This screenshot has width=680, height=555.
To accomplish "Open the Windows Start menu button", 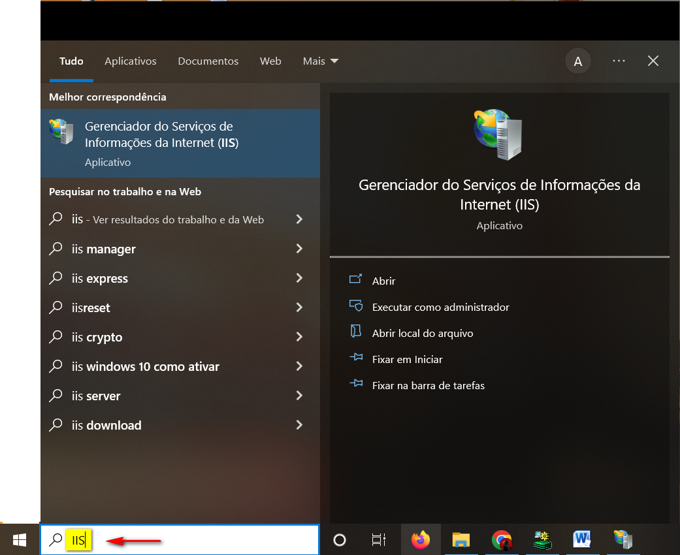I will pos(20,540).
